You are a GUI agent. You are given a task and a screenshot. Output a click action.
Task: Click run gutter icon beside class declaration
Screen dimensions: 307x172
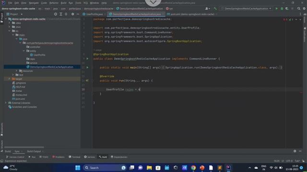[87, 58]
